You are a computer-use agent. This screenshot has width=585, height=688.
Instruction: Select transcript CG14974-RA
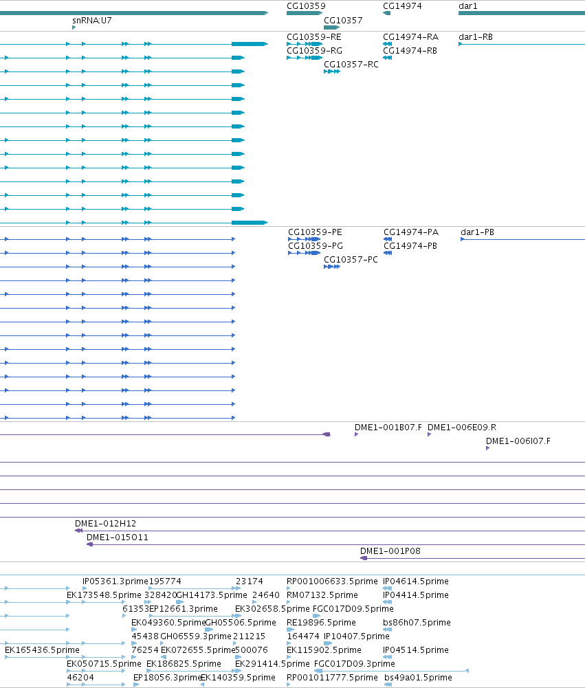click(x=410, y=37)
